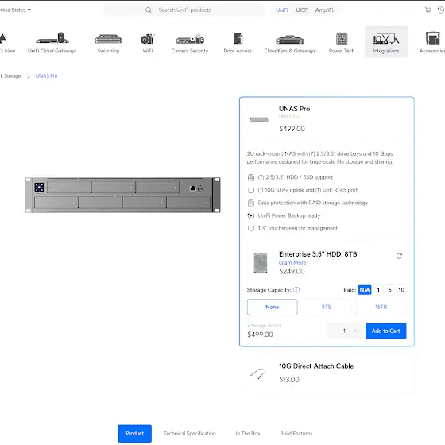
Task: Open the What's New category
Action: click(6, 42)
